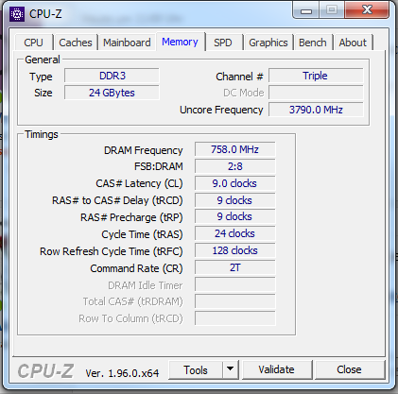Select DRAM Frequency value 758.0 MHz

[235, 149]
